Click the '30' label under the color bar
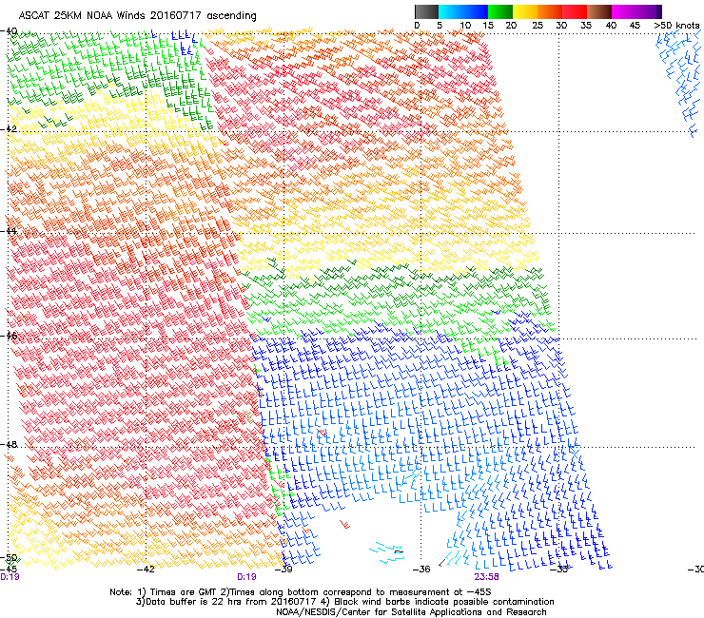704x618 pixels. pyautogui.click(x=561, y=26)
